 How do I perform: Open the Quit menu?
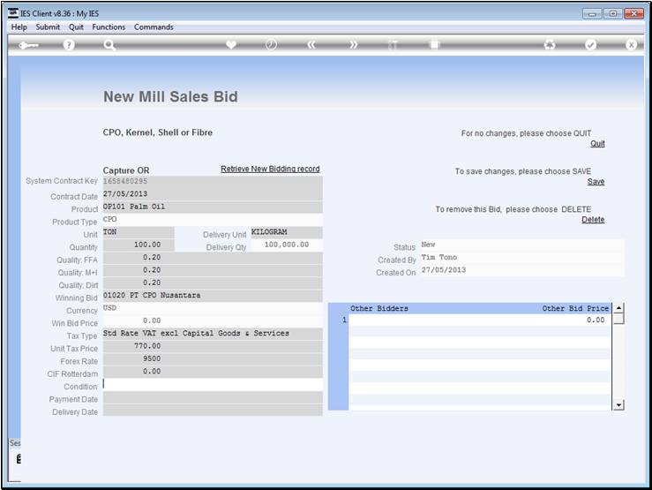pyautogui.click(x=76, y=27)
